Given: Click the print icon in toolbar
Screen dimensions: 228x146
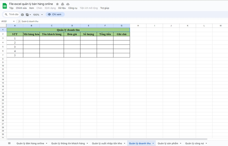Looking at the screenshot, I should click(23, 15).
